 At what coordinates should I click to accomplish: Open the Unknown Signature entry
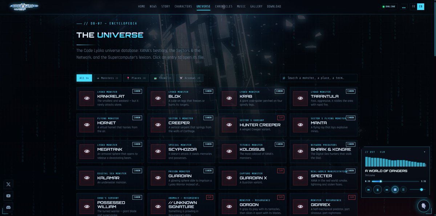click(181, 205)
